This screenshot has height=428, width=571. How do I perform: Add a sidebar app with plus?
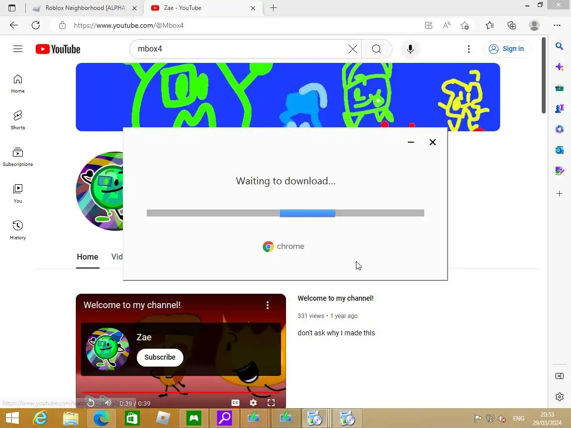[559, 193]
